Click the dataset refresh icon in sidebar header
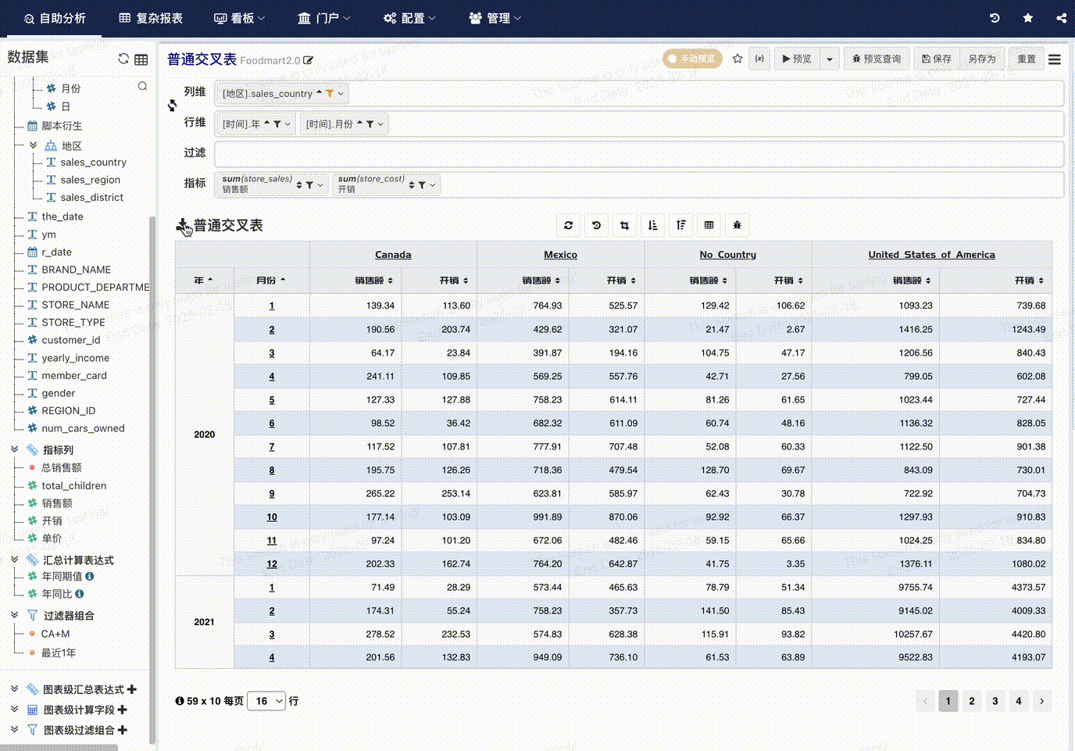The image size is (1075, 751). click(x=123, y=59)
